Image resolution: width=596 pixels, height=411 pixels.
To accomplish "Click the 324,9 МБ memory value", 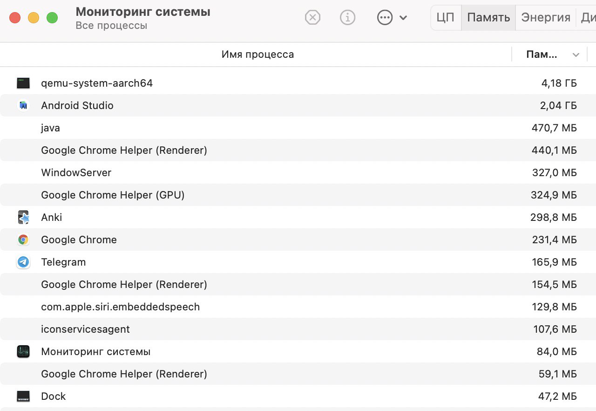I will pos(554,195).
